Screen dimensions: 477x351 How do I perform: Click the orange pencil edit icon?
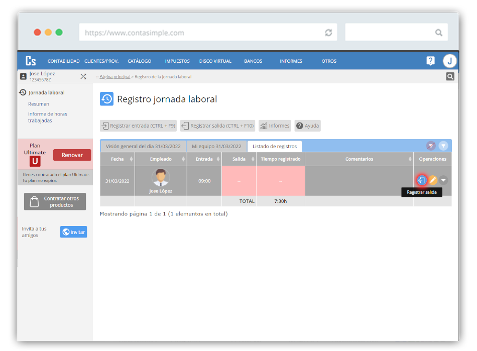click(x=433, y=180)
